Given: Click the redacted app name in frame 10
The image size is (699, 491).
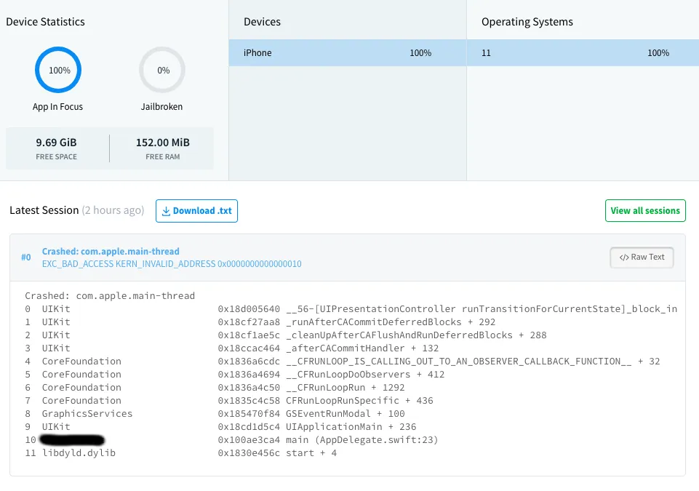Looking at the screenshot, I should 73,440.
